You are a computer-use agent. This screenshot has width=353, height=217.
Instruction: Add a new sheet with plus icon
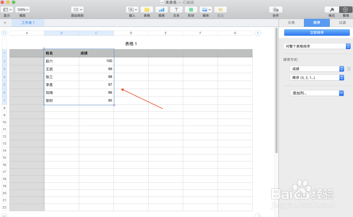[x=5, y=23]
